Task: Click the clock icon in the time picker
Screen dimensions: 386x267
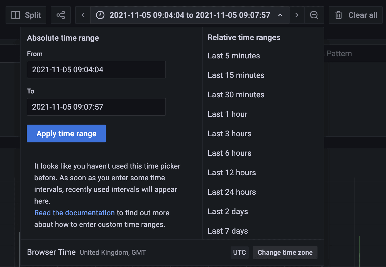Action: coord(100,15)
